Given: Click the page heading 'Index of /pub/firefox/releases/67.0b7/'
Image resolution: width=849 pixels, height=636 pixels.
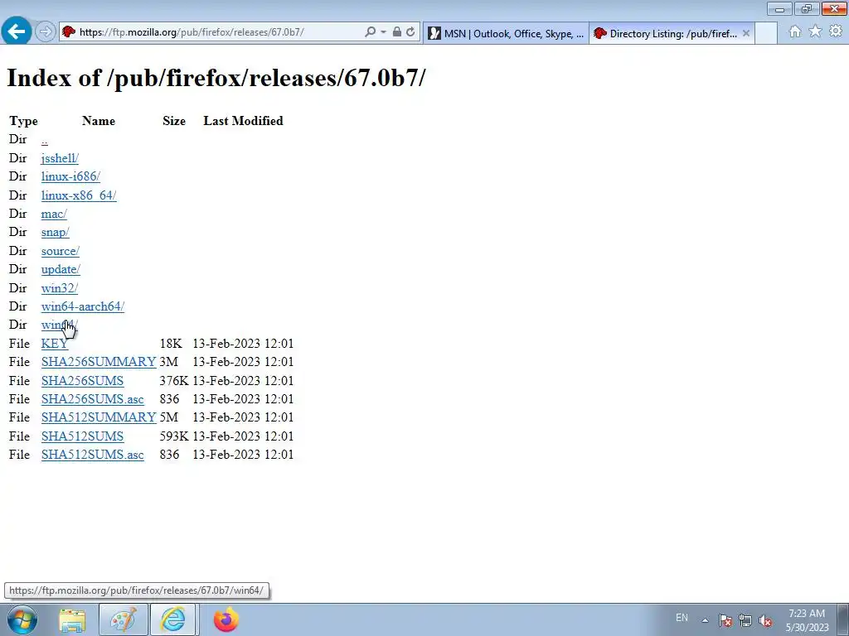Looking at the screenshot, I should point(216,78).
